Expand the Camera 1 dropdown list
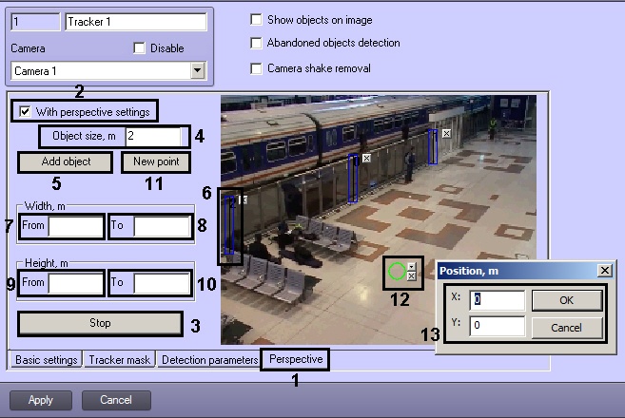 198,70
